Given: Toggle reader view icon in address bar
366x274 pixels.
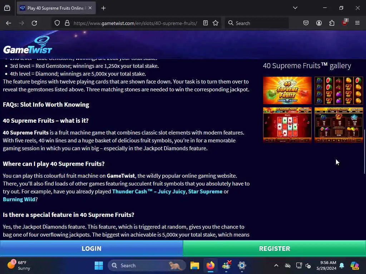Looking at the screenshot, I should pos(206,23).
